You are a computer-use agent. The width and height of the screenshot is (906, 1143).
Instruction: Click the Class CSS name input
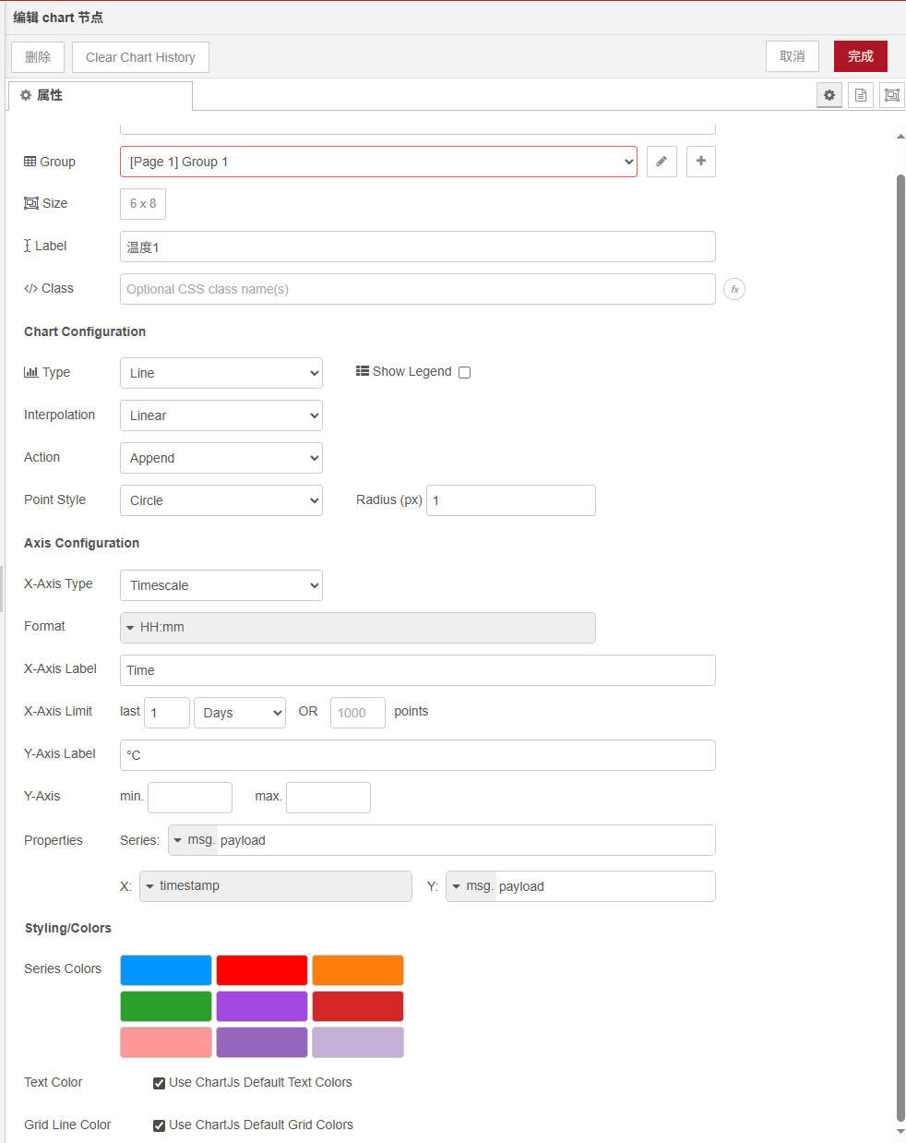click(418, 289)
